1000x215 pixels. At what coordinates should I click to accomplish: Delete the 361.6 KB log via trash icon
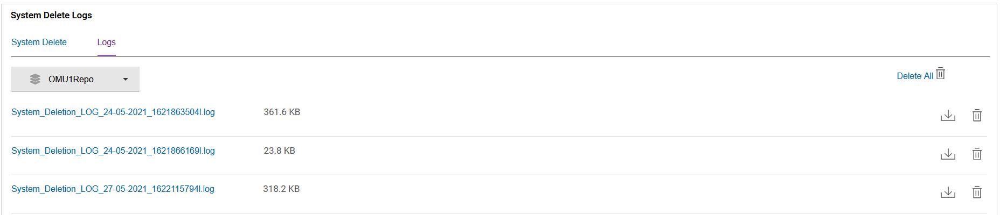tap(977, 116)
